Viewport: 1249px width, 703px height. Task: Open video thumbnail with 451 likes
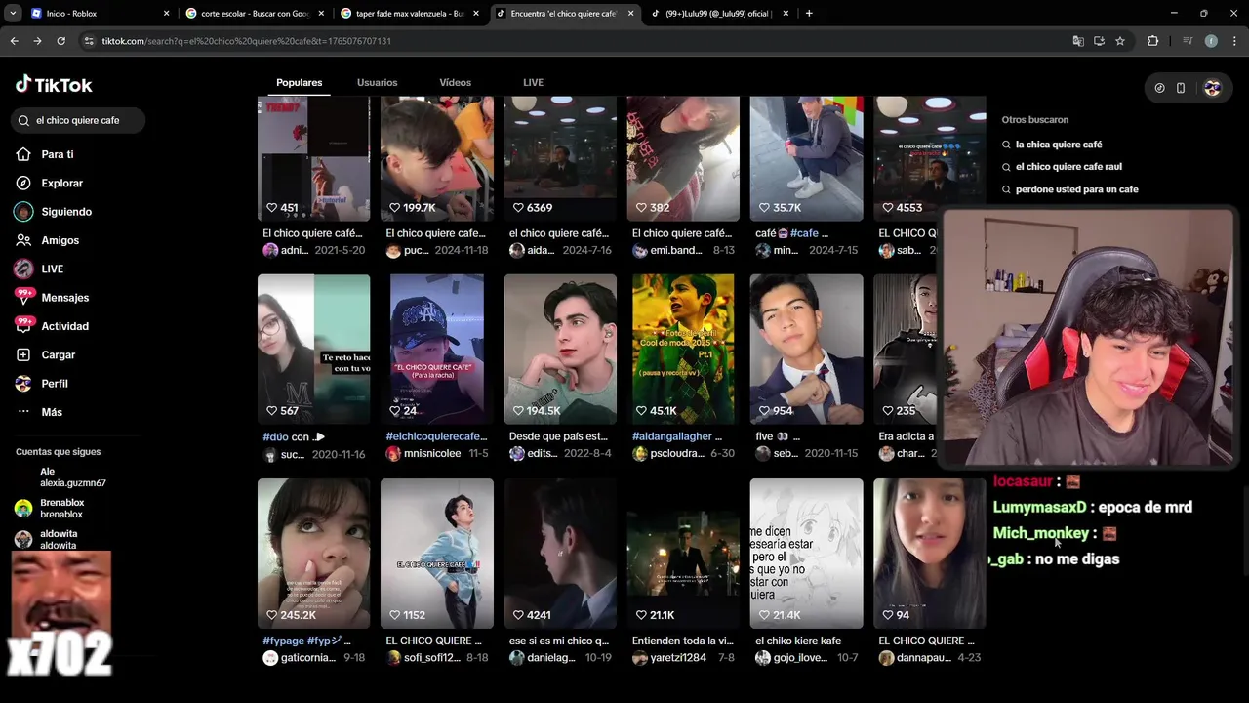[x=313, y=158]
